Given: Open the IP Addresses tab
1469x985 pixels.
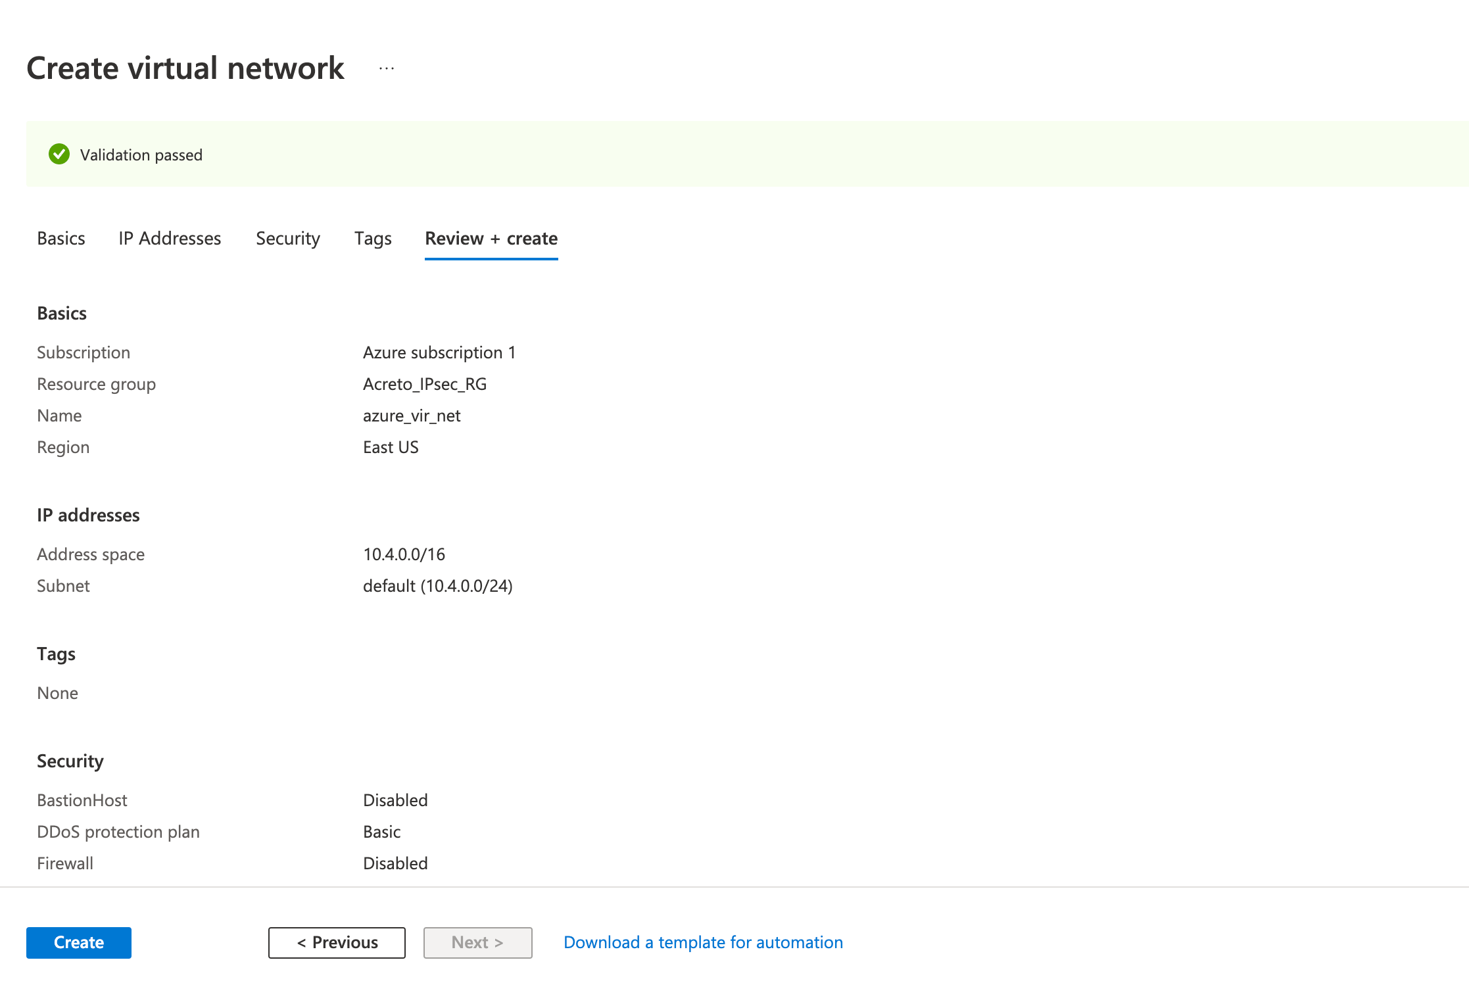Looking at the screenshot, I should click(170, 238).
